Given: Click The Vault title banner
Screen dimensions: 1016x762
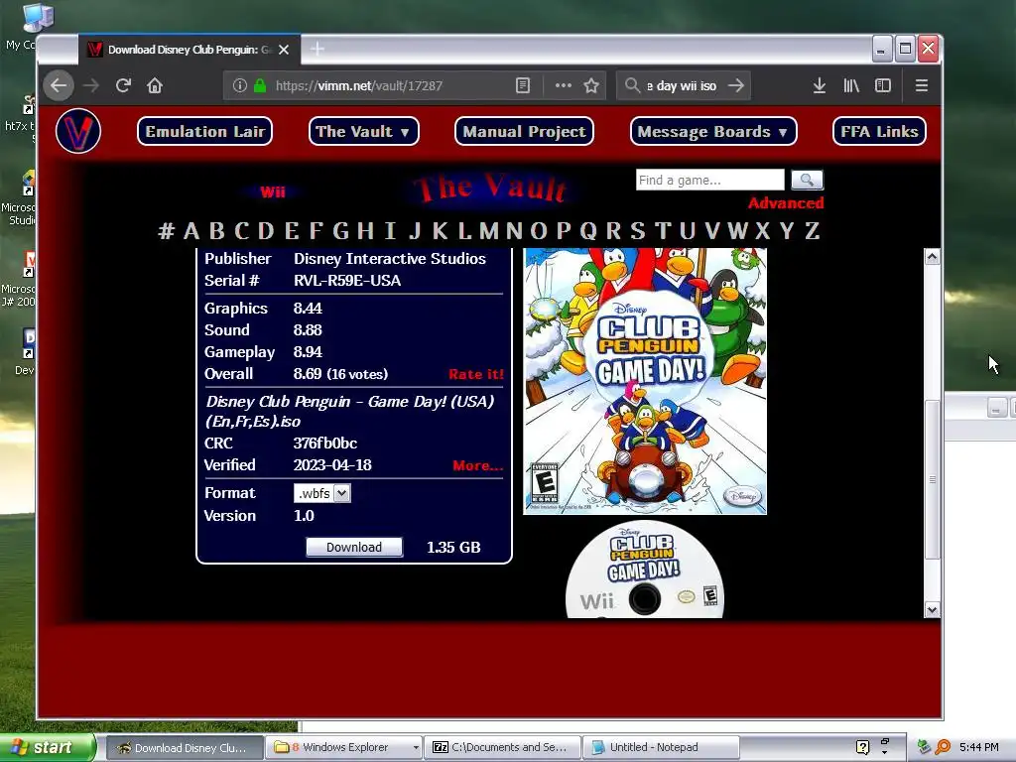Looking at the screenshot, I should pos(490,189).
